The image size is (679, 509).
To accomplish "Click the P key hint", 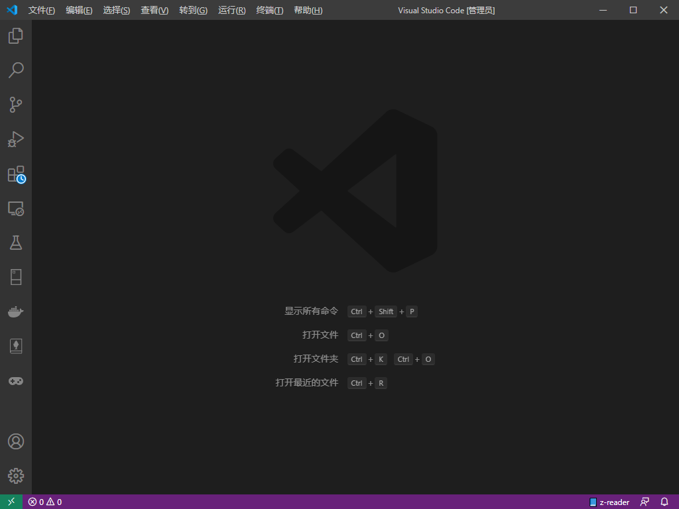I will [412, 311].
